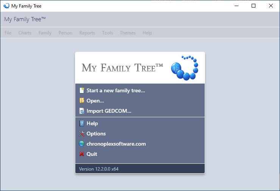Open Options in the start panel
This screenshot has width=280, height=191.
point(96,134)
